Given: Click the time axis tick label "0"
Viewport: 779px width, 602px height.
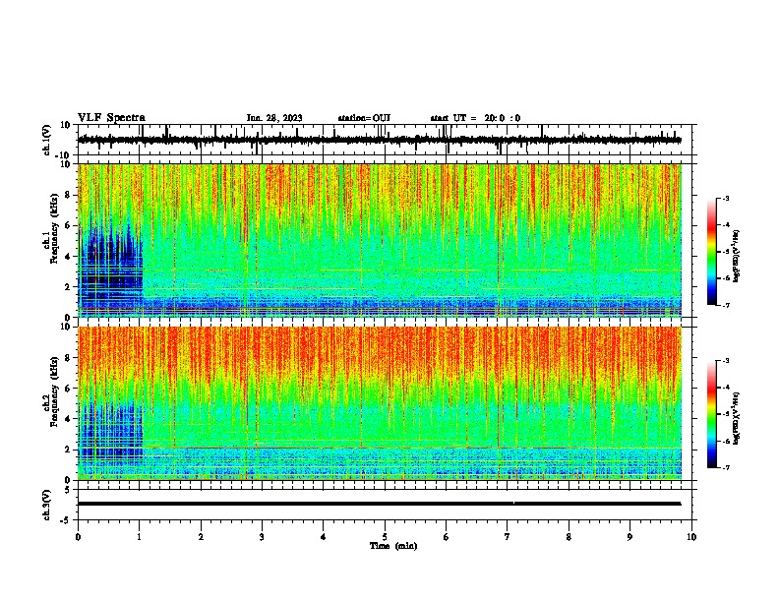Looking at the screenshot, I should coord(78,537).
